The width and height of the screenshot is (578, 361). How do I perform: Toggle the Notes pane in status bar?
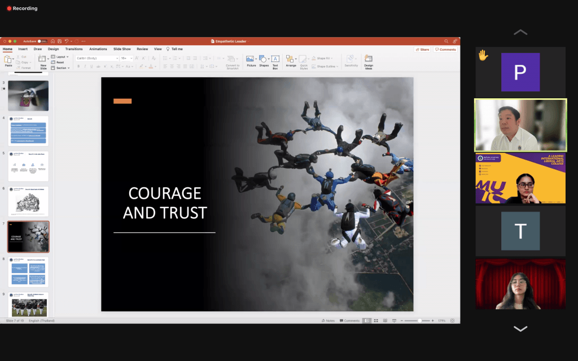[x=328, y=320]
